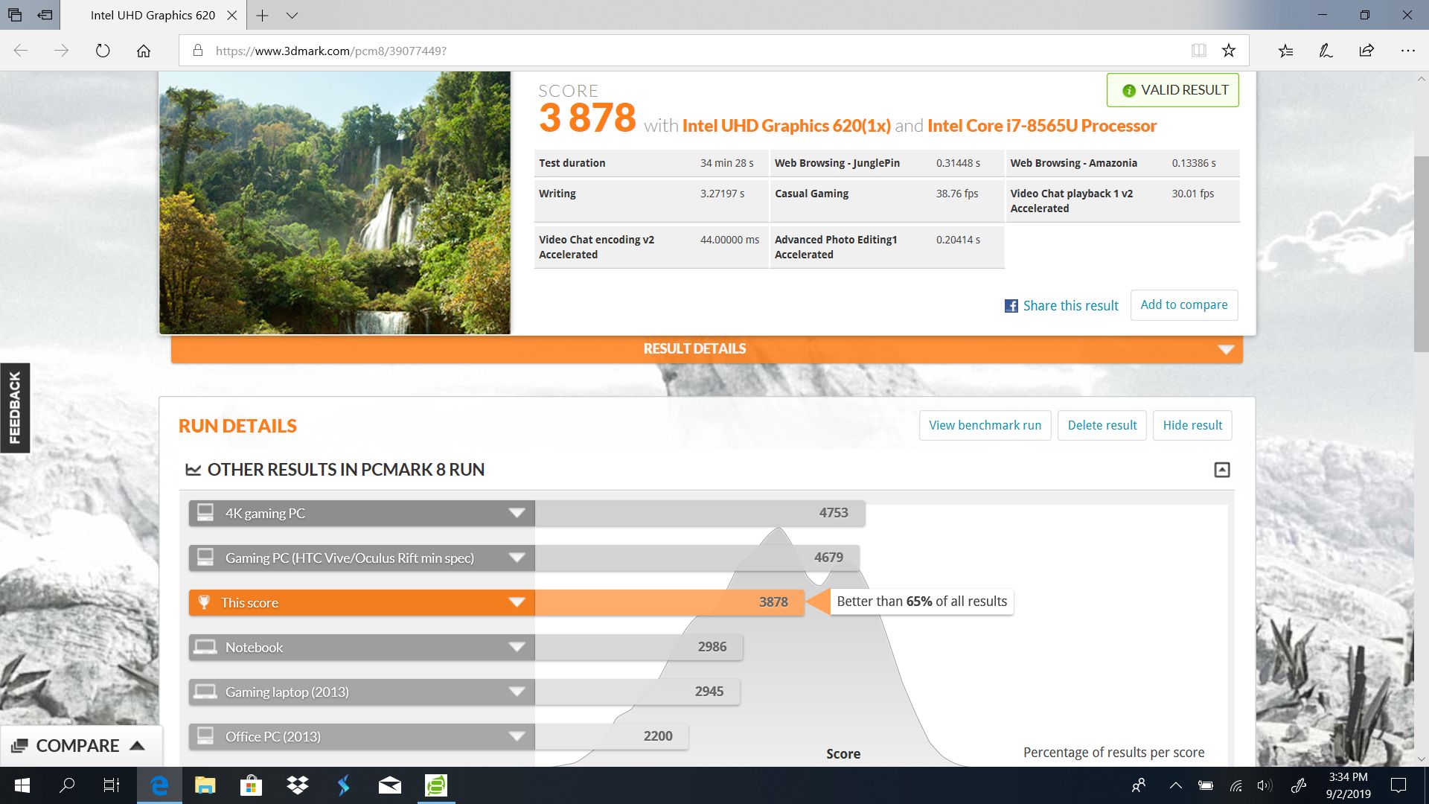Click the page vertical scrollbar
The image size is (1429, 804).
[1421, 253]
